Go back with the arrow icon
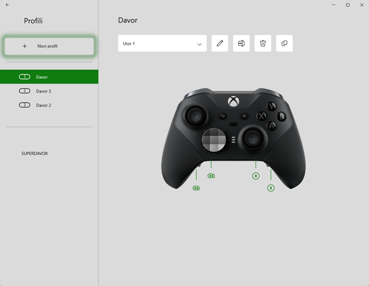 (x=7, y=5)
